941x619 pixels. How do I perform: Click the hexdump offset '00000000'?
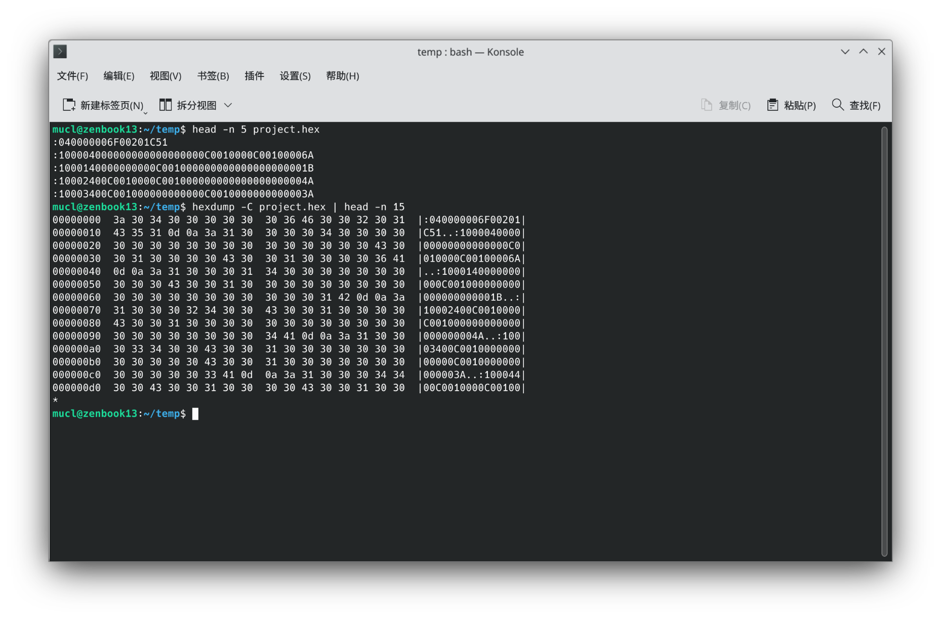(76, 220)
